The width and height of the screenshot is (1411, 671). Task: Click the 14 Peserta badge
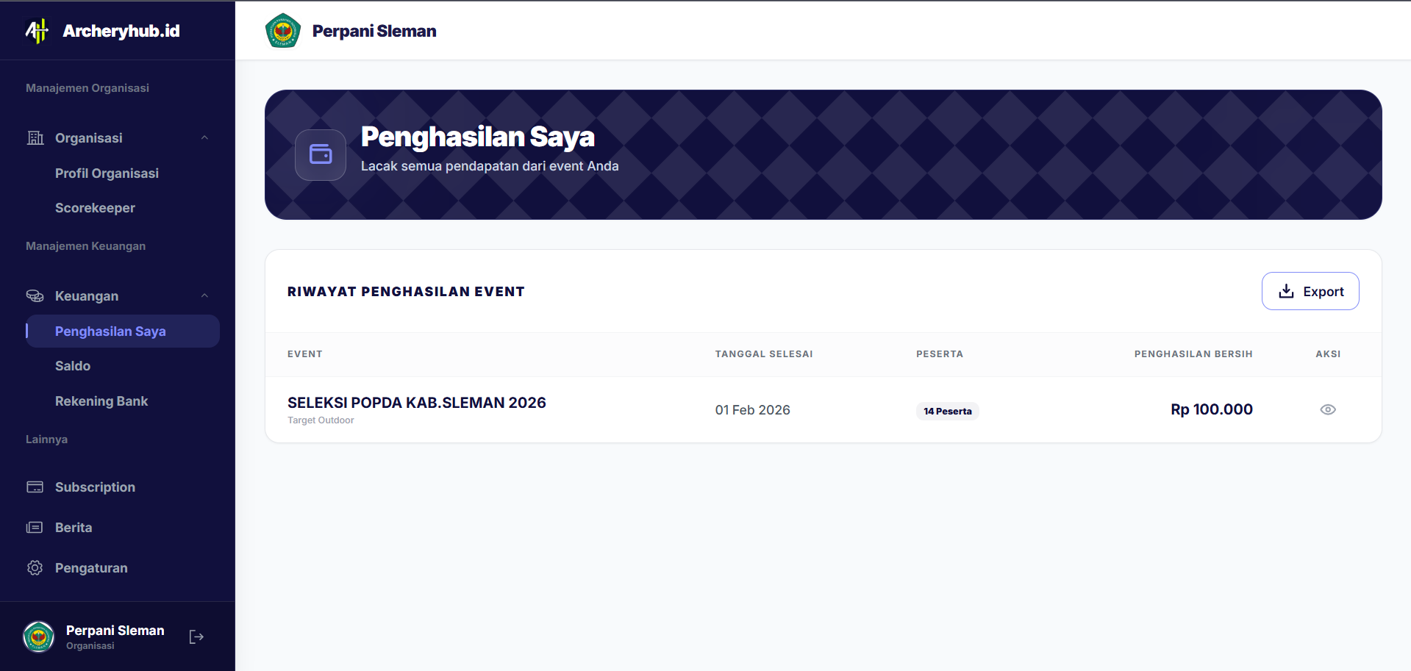[x=947, y=410]
